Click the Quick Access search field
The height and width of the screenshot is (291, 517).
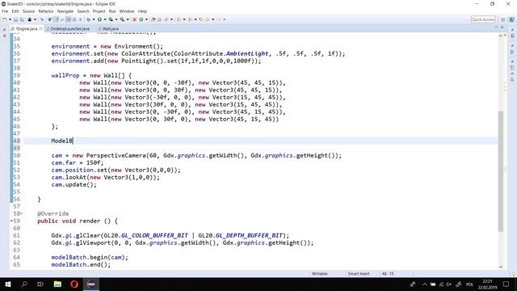tap(483, 19)
